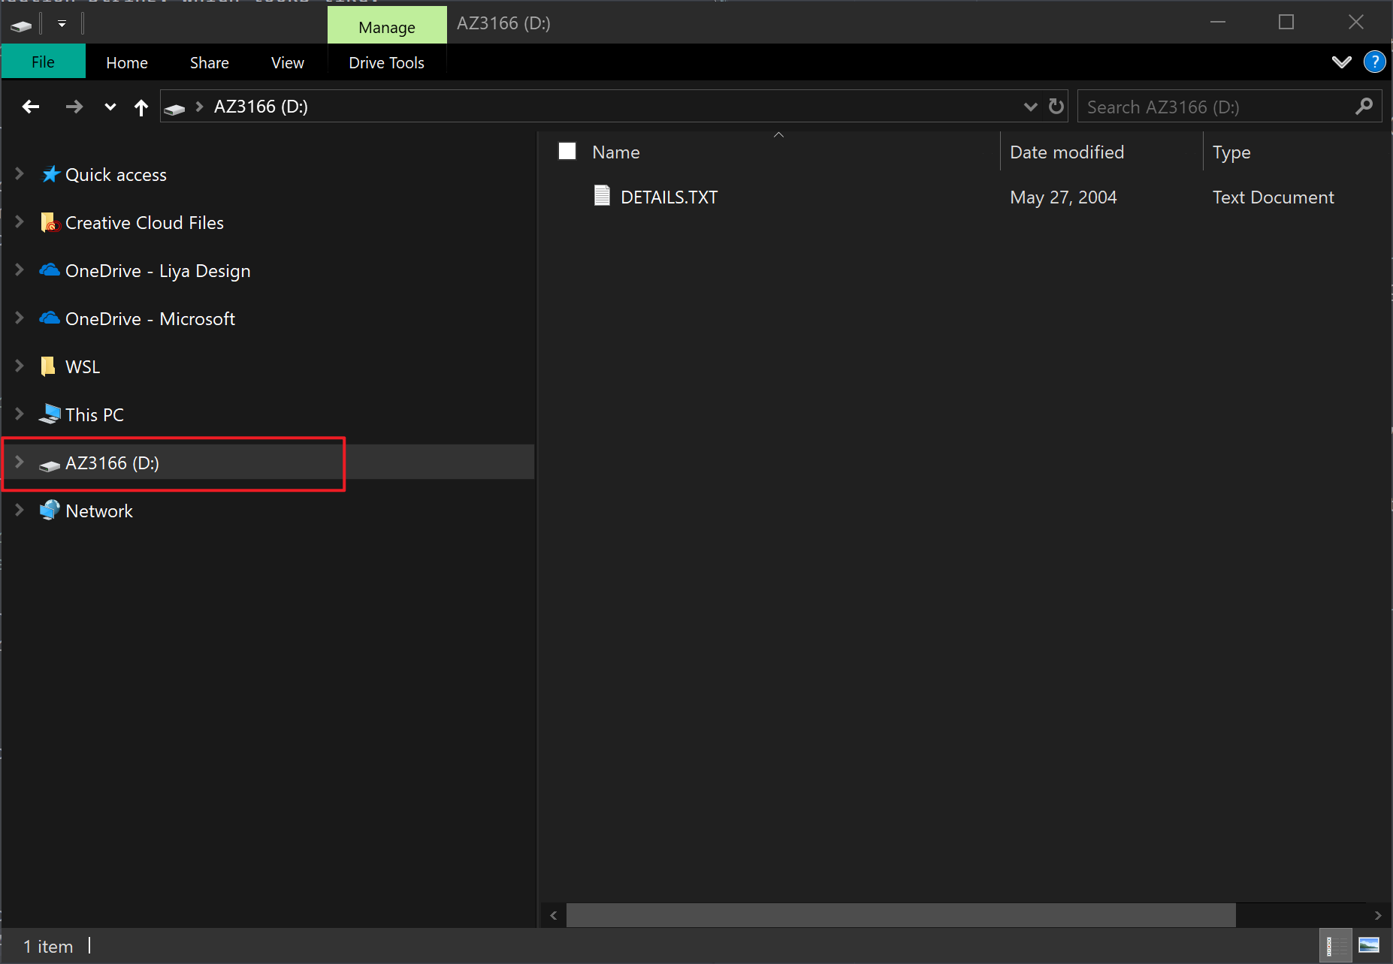Switch to the Home ribbon tab

(x=127, y=62)
